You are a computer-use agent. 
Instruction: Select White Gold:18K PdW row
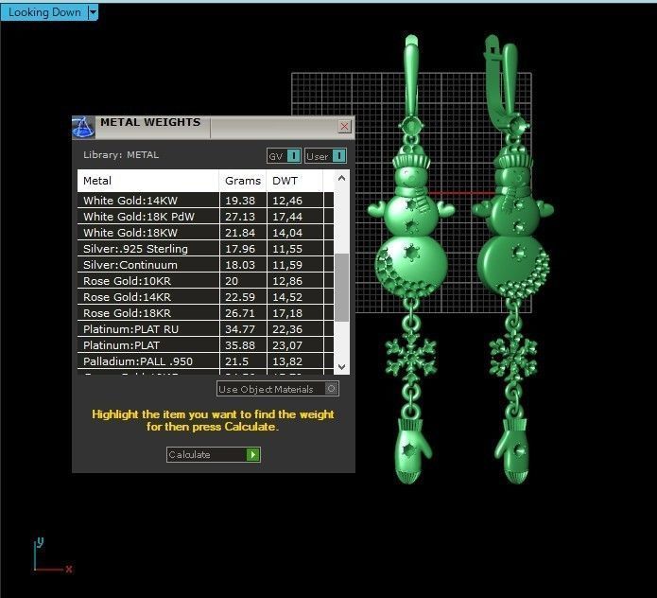(205, 217)
